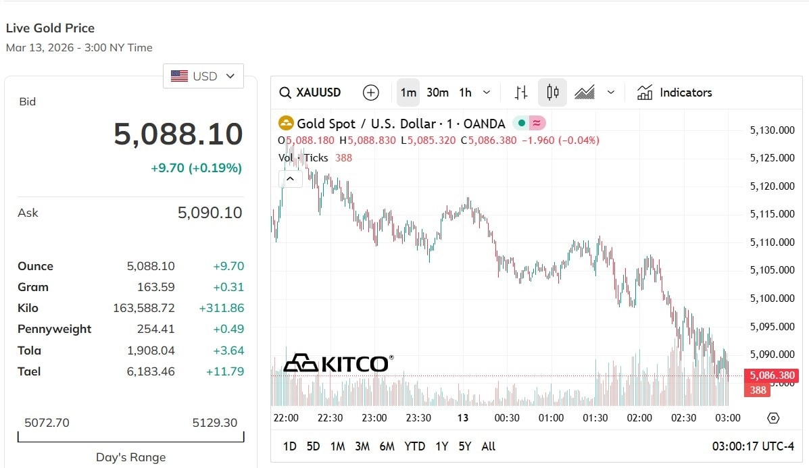Image resolution: width=809 pixels, height=468 pixels.
Task: Toggle the pink data mode badge
Action: (x=537, y=124)
